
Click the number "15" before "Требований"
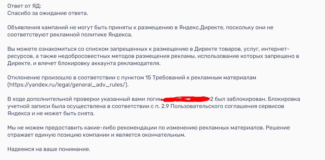[149, 78]
